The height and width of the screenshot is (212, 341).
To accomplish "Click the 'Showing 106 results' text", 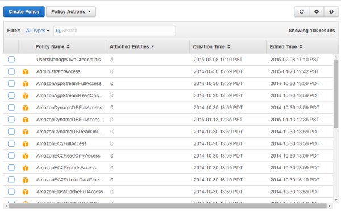I will click(x=312, y=31).
